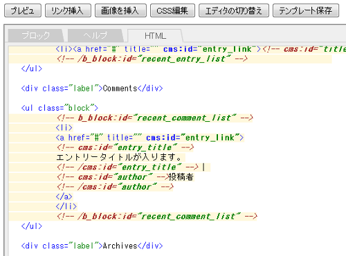This screenshot has height=256, width=346.
Task: Save template with テンプレート保存 button
Action: point(306,10)
